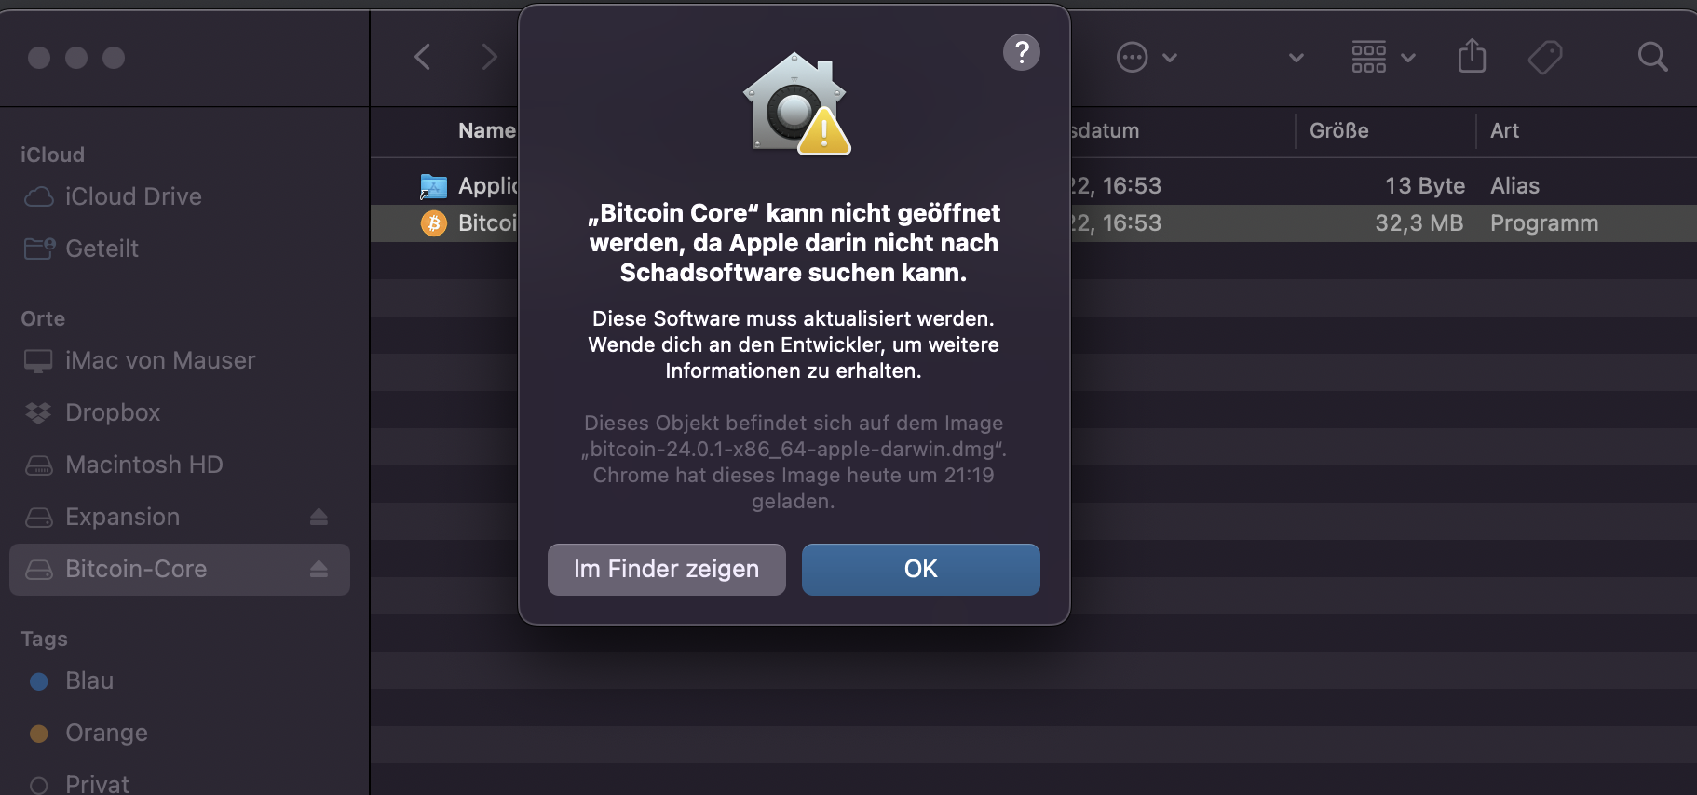
Task: Select iCloud Drive in sidebar
Action: [133, 196]
